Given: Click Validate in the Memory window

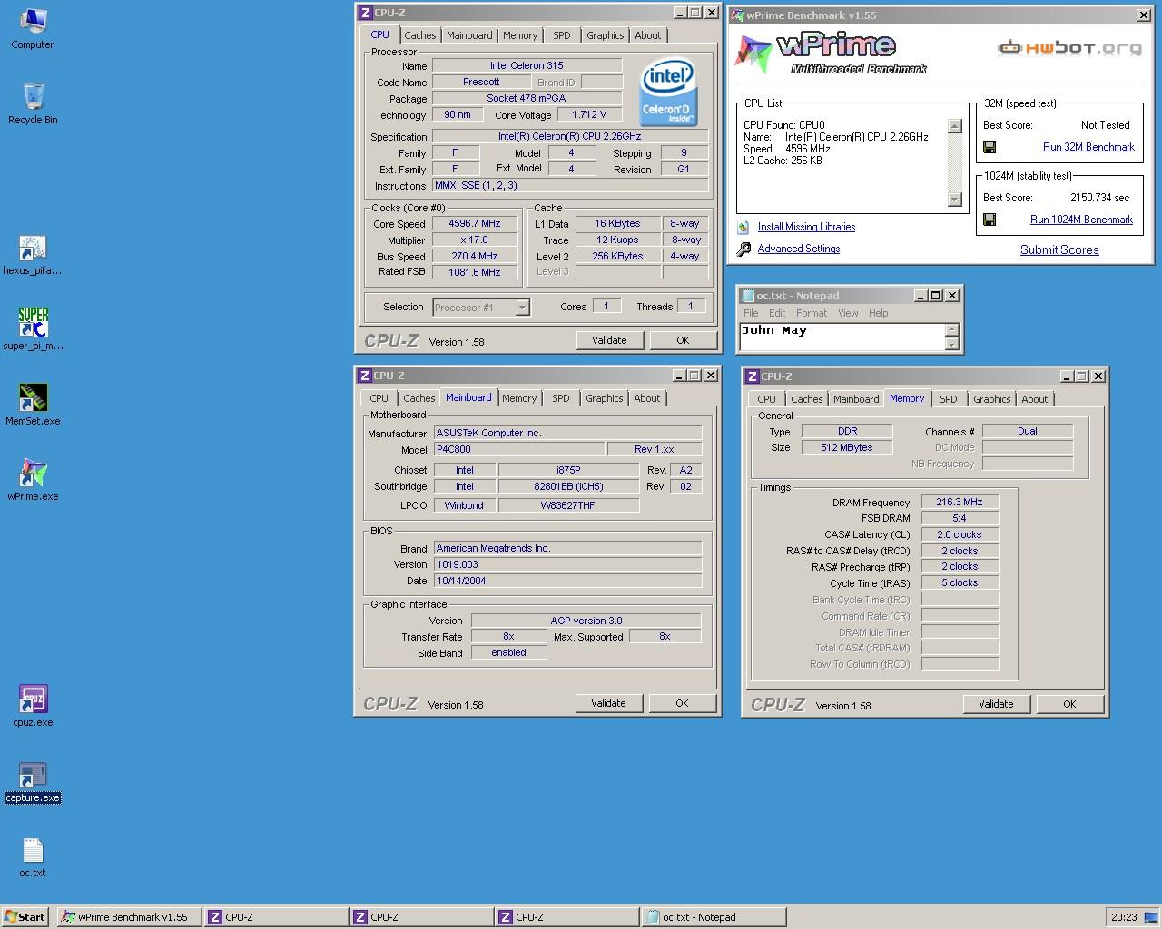Looking at the screenshot, I should pos(996,704).
